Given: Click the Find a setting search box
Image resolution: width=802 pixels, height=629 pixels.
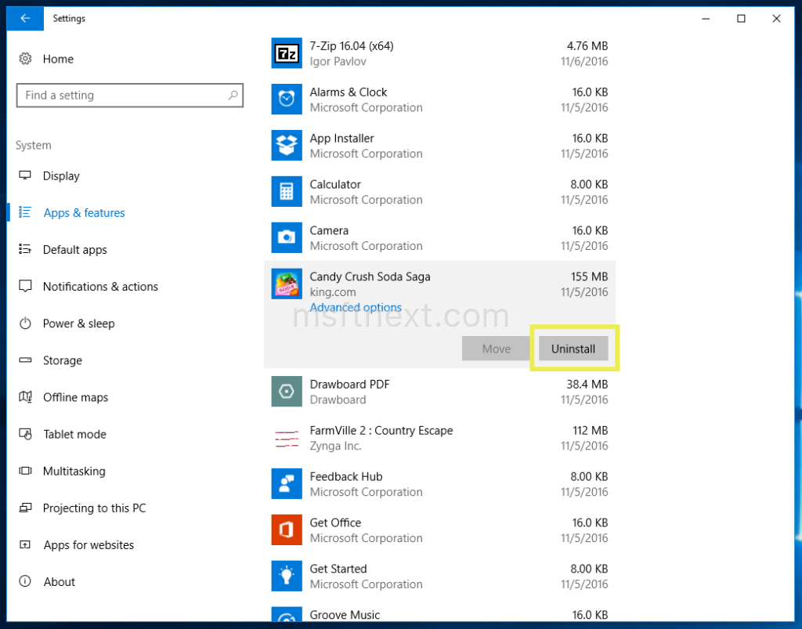Looking at the screenshot, I should [129, 96].
